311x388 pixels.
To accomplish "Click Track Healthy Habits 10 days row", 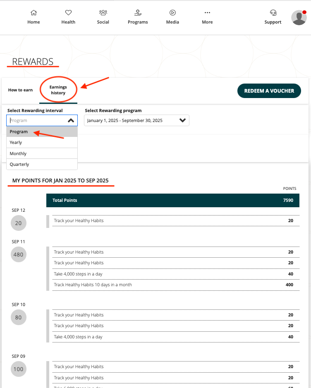I will (173, 285).
